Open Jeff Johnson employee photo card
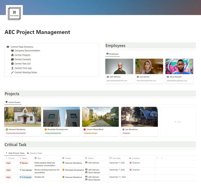Screen dimensions: 201x187 (119, 66)
